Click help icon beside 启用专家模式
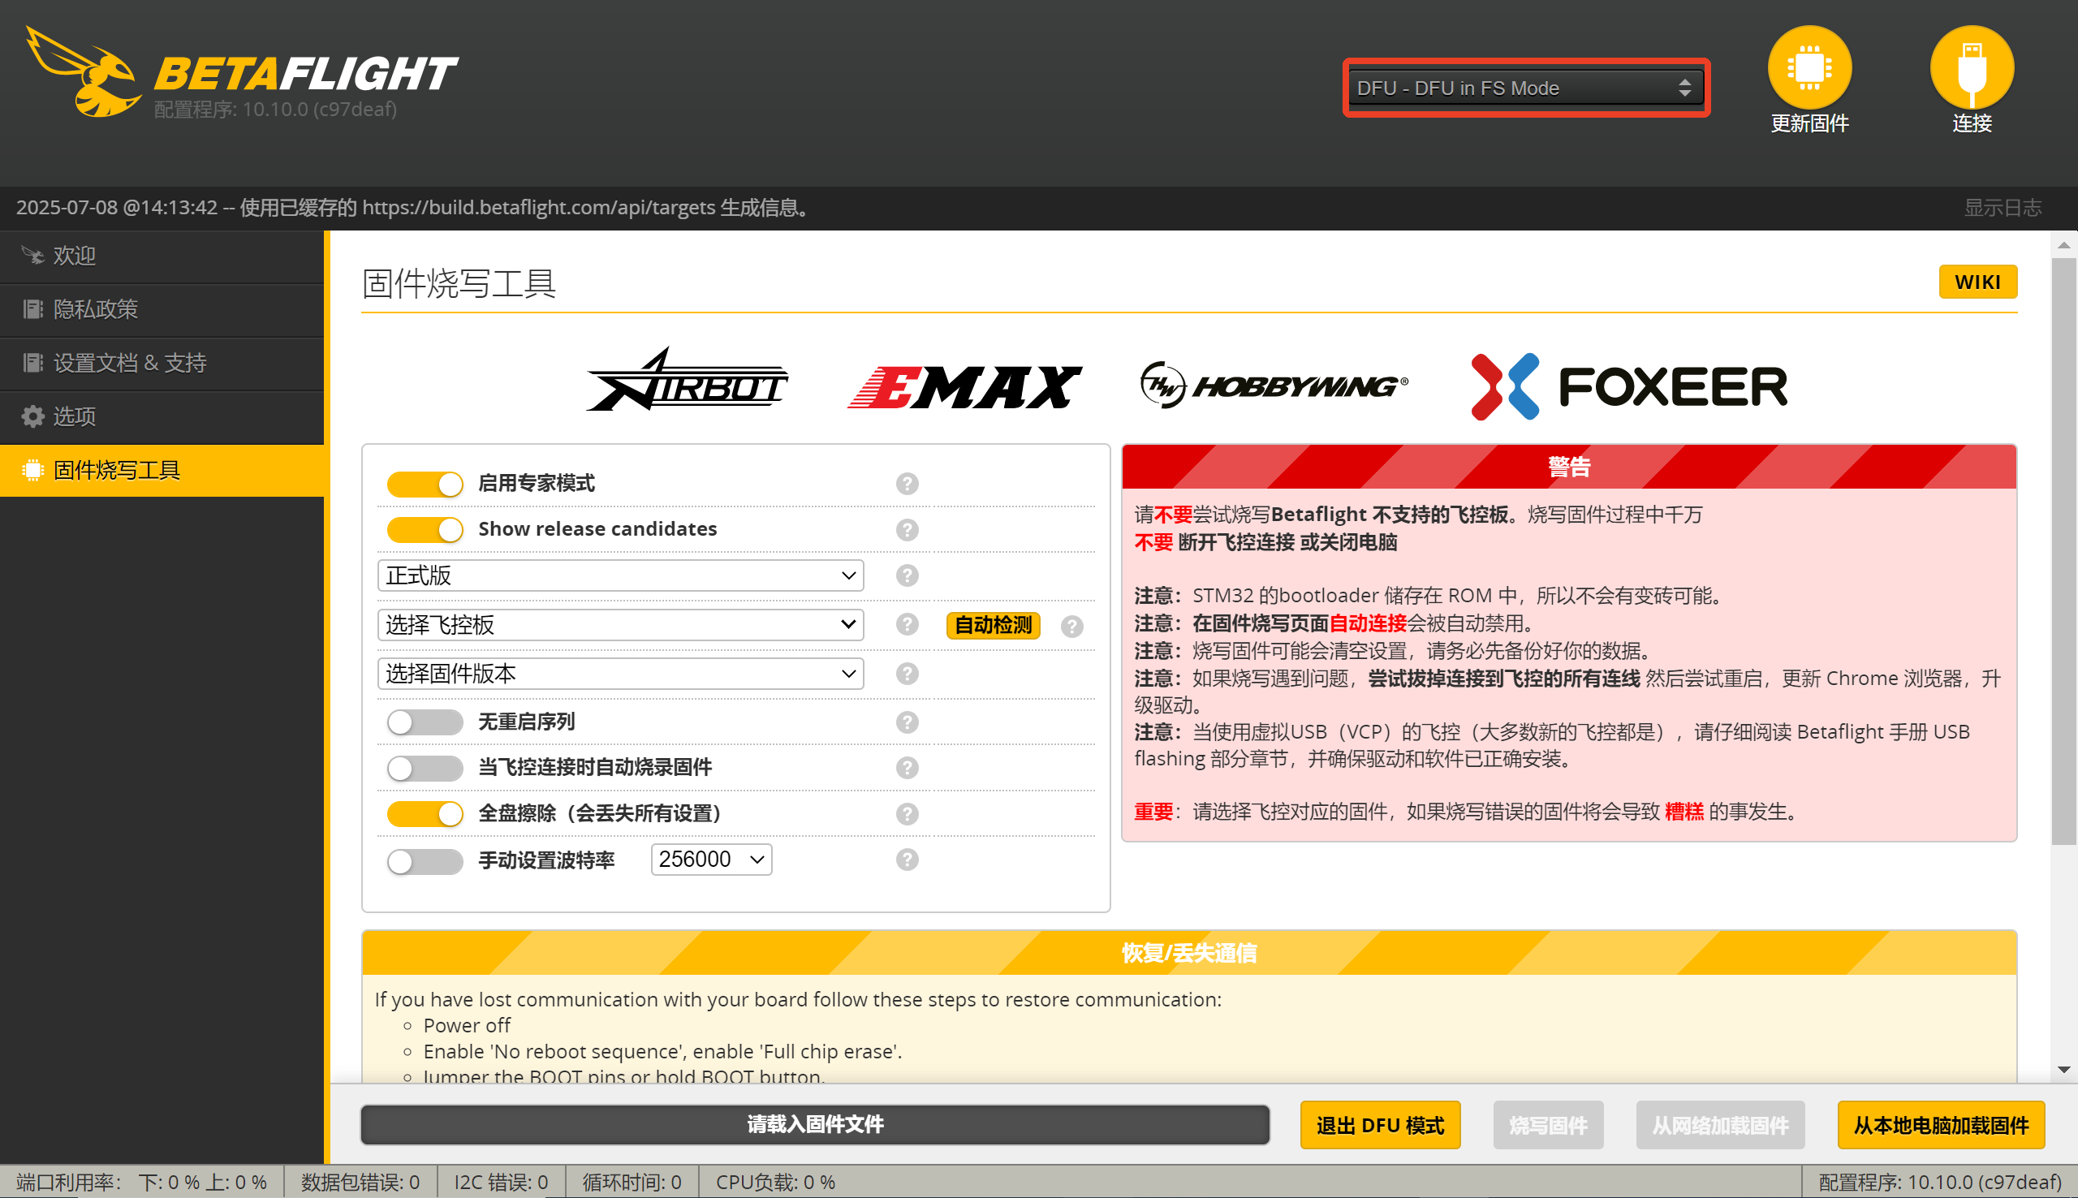The height and width of the screenshot is (1198, 2078). pos(907,484)
